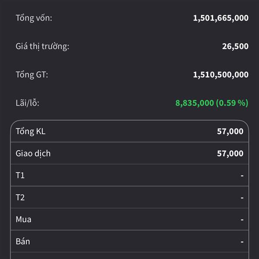Image resolution: width=259 pixels, height=259 pixels.
Task: Tap the Giá thị trường label
Action: pyautogui.click(x=42, y=46)
